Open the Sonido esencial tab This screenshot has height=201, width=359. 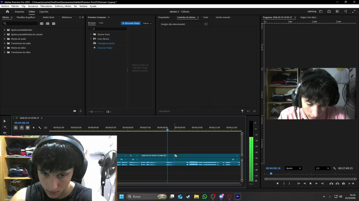point(223,17)
